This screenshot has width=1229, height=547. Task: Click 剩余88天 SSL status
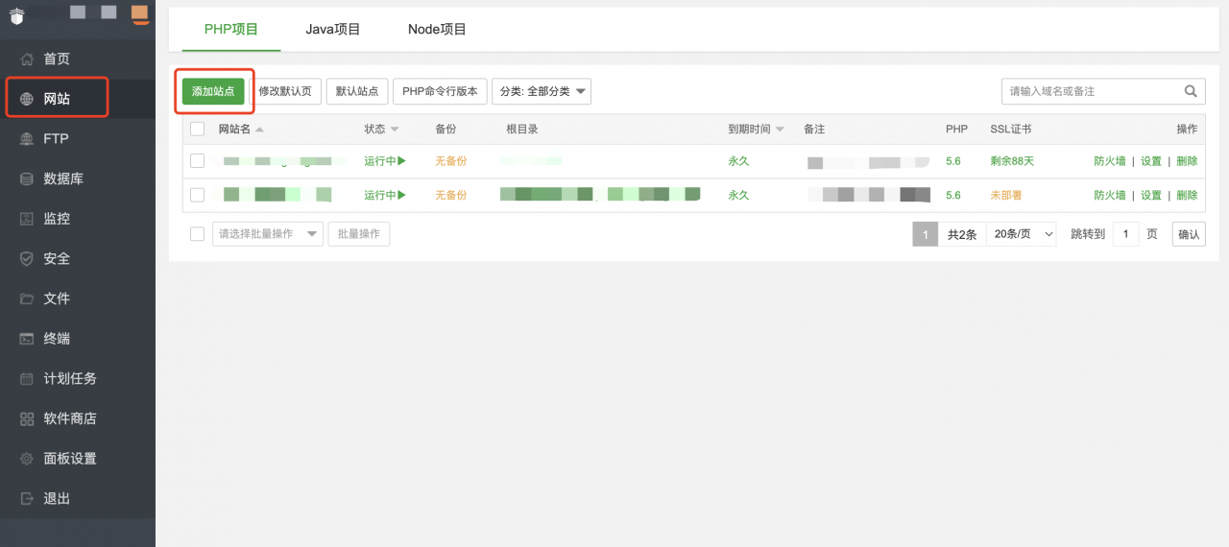pyautogui.click(x=1013, y=161)
